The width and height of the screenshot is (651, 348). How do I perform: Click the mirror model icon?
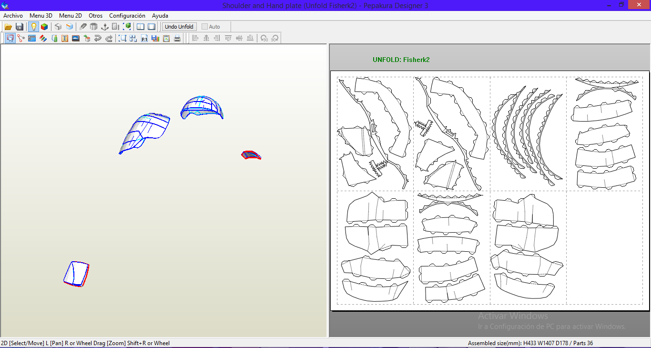(x=116, y=27)
